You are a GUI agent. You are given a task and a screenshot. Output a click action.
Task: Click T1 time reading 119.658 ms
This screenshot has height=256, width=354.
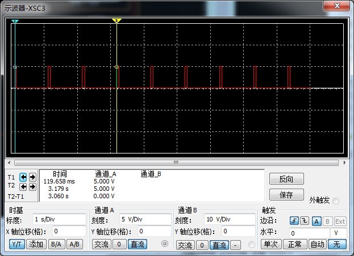tap(59, 181)
